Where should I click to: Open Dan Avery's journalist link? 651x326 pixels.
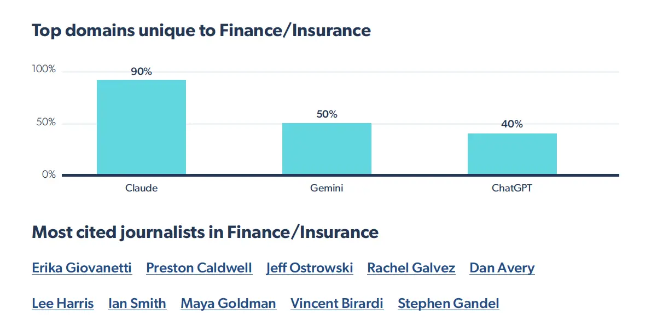(502, 268)
